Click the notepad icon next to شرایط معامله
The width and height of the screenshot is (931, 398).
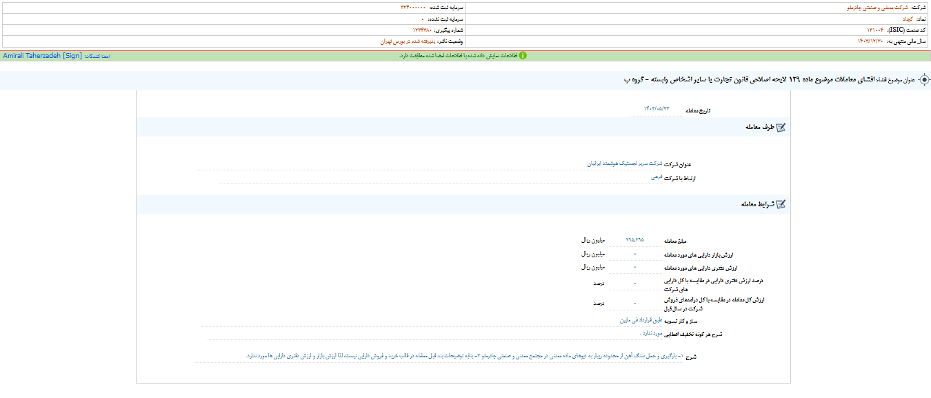click(x=781, y=204)
